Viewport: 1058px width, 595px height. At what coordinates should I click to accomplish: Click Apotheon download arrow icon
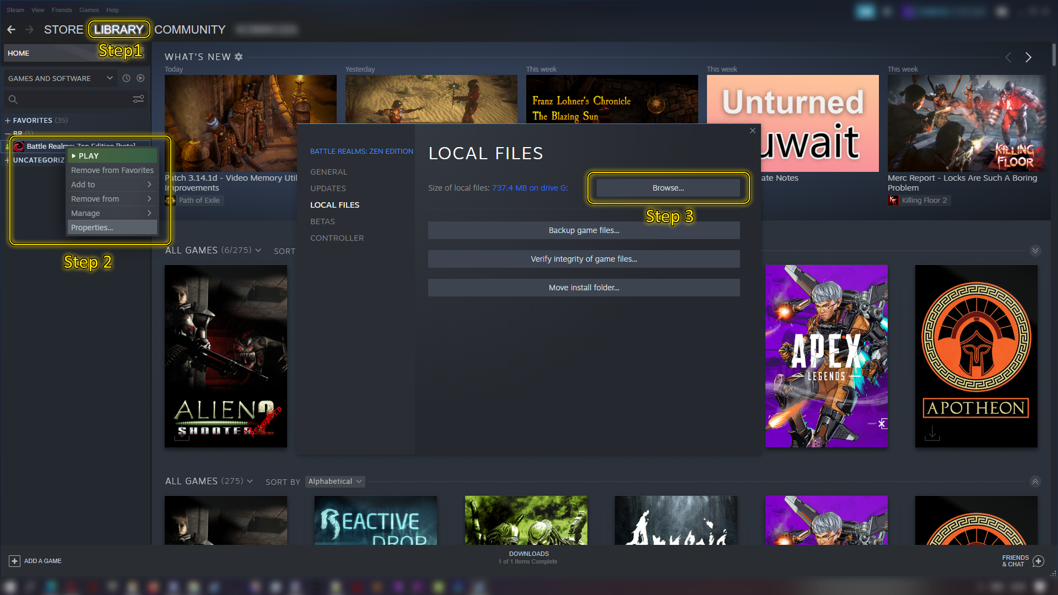coord(932,433)
